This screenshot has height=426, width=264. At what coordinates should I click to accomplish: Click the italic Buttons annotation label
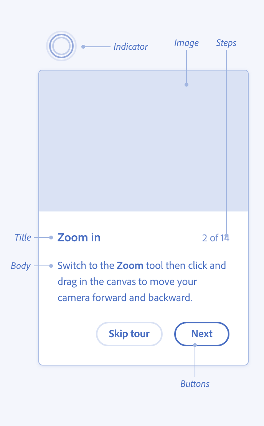195,383
